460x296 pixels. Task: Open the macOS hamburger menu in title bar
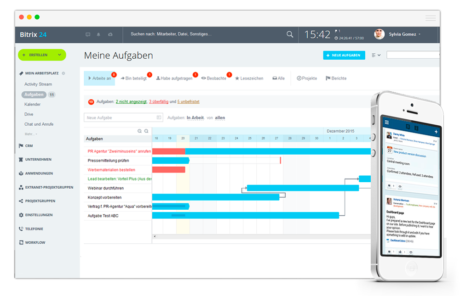point(430,18)
